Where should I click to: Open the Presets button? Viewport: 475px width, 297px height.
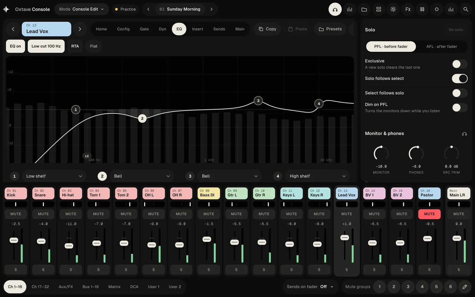pyautogui.click(x=330, y=29)
